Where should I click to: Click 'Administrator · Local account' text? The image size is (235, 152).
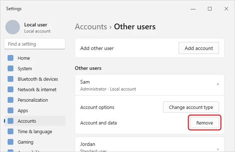108,89
